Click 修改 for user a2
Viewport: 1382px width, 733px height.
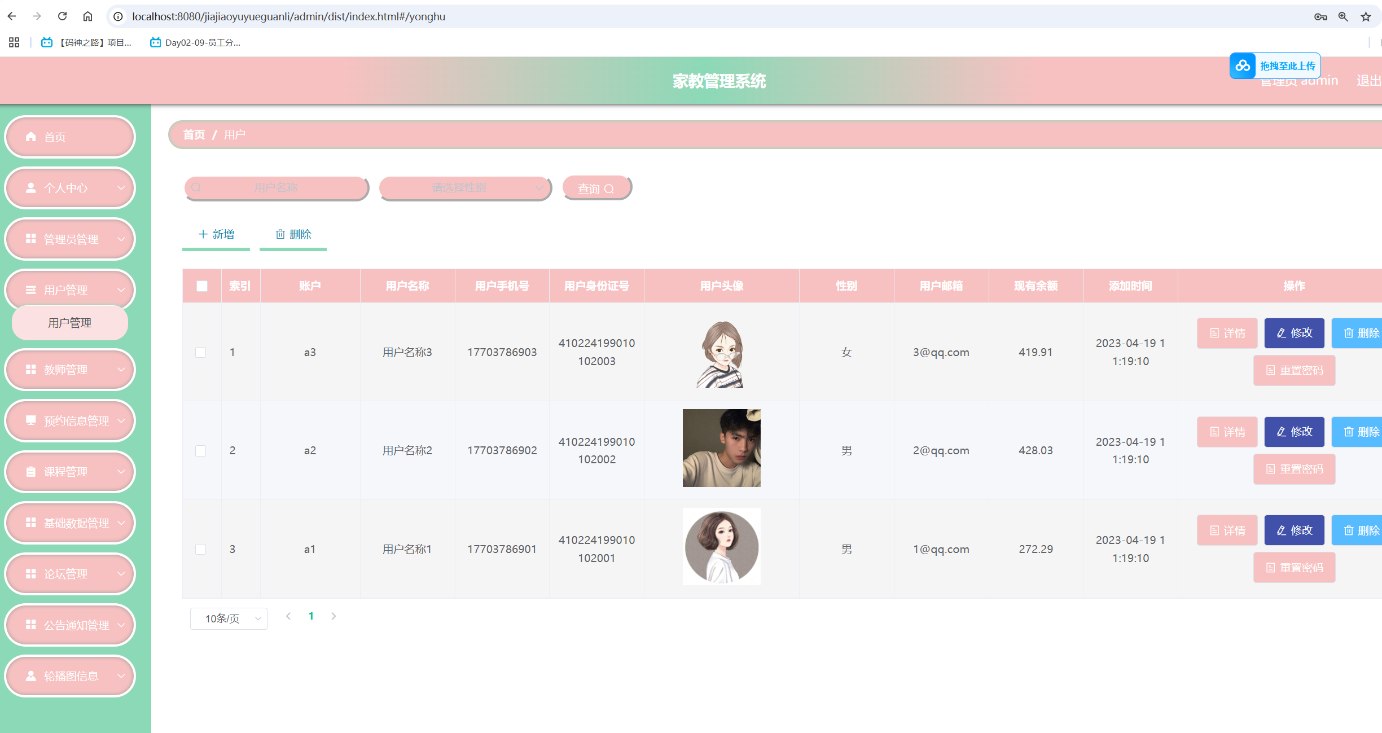pos(1294,432)
